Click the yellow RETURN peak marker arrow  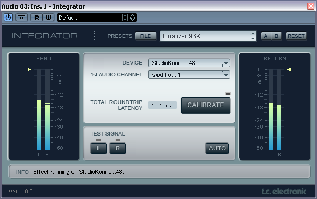pyautogui.click(x=289, y=70)
